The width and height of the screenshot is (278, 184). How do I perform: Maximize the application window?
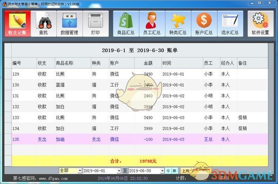(259, 3)
